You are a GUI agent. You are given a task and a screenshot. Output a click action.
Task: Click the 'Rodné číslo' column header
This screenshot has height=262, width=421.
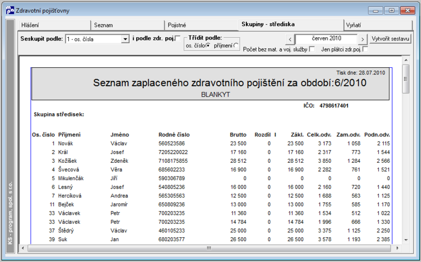[174, 135]
